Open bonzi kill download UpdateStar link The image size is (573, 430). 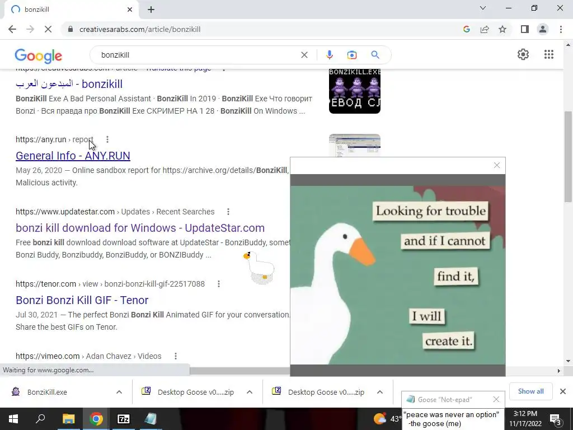tap(140, 228)
